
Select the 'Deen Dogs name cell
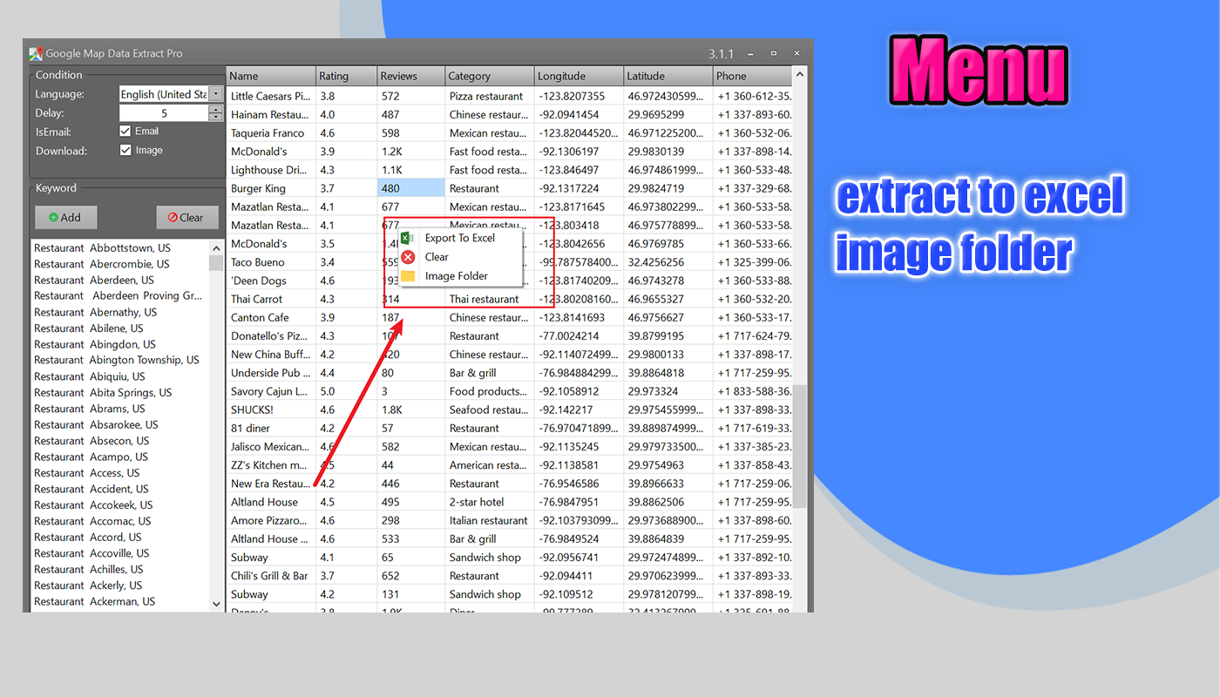point(271,281)
